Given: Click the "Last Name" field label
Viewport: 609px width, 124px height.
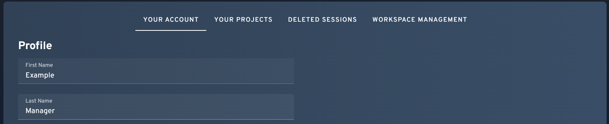Looking at the screenshot, I should pyautogui.click(x=39, y=101).
